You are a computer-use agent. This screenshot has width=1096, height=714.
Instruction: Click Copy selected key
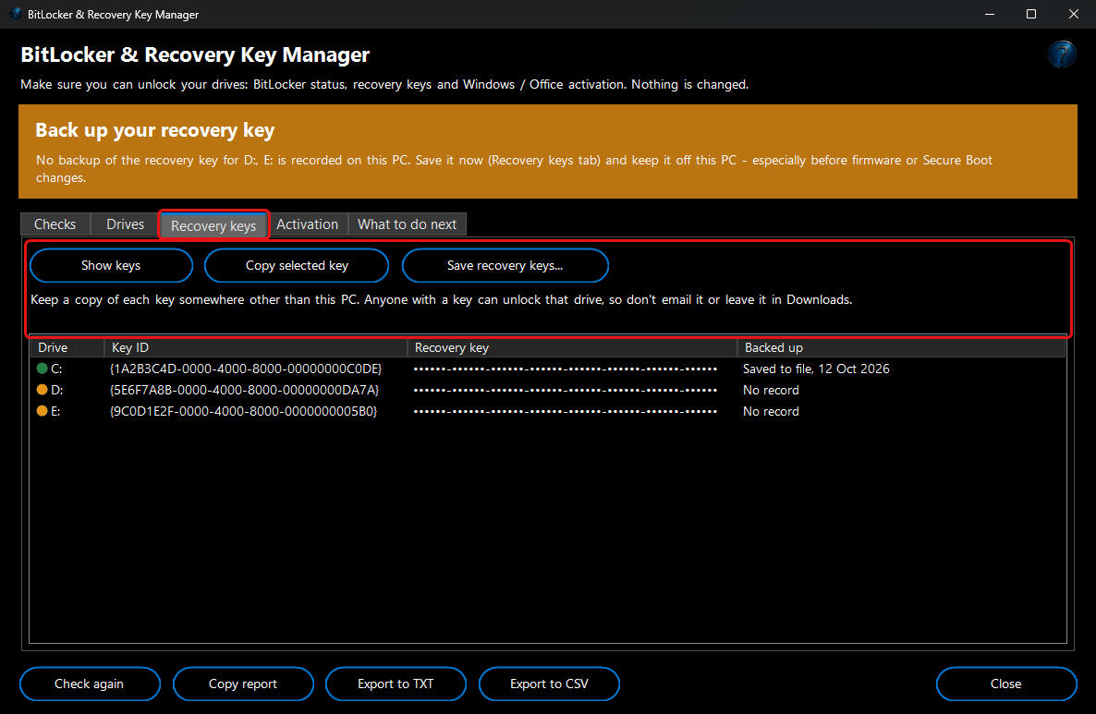click(297, 265)
